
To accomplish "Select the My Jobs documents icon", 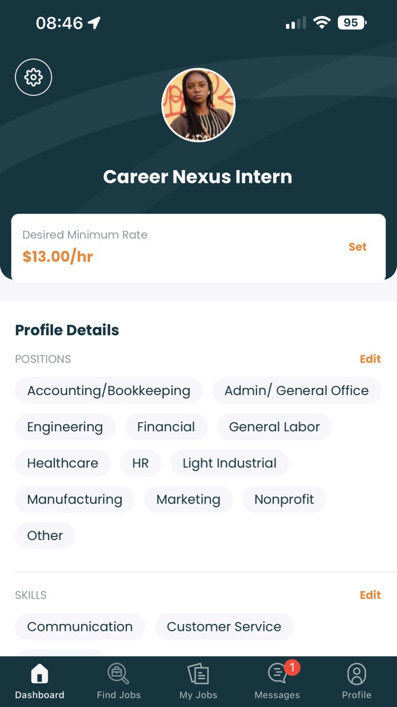I will (x=198, y=673).
